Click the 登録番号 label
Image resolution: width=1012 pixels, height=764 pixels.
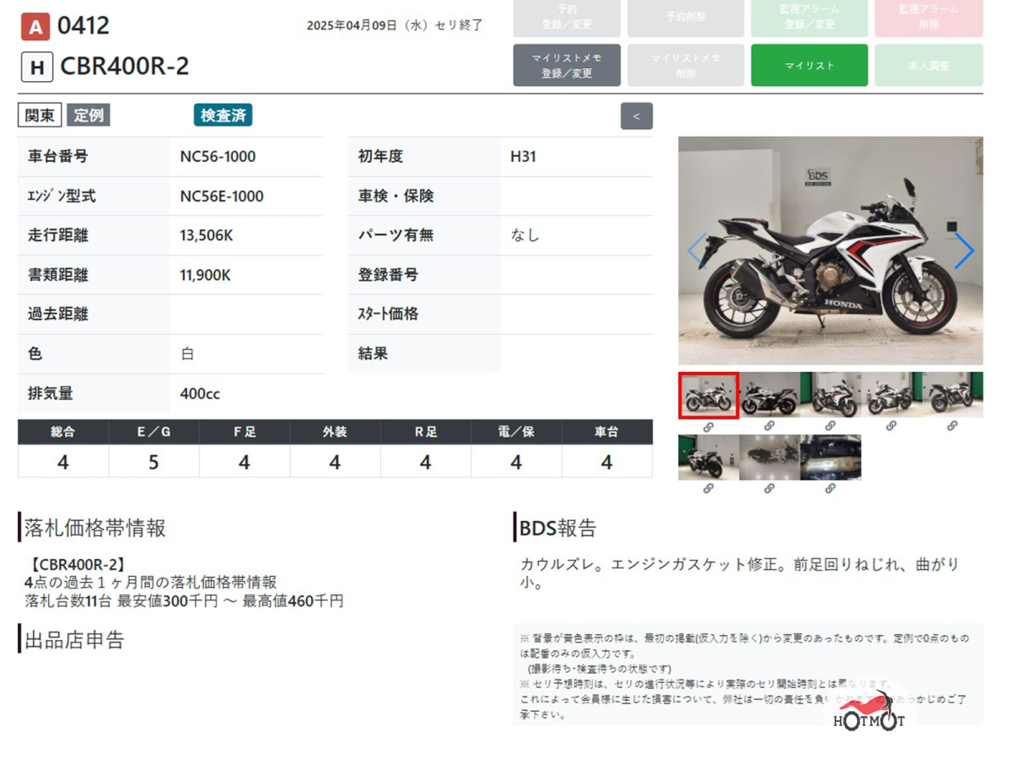pos(388,275)
